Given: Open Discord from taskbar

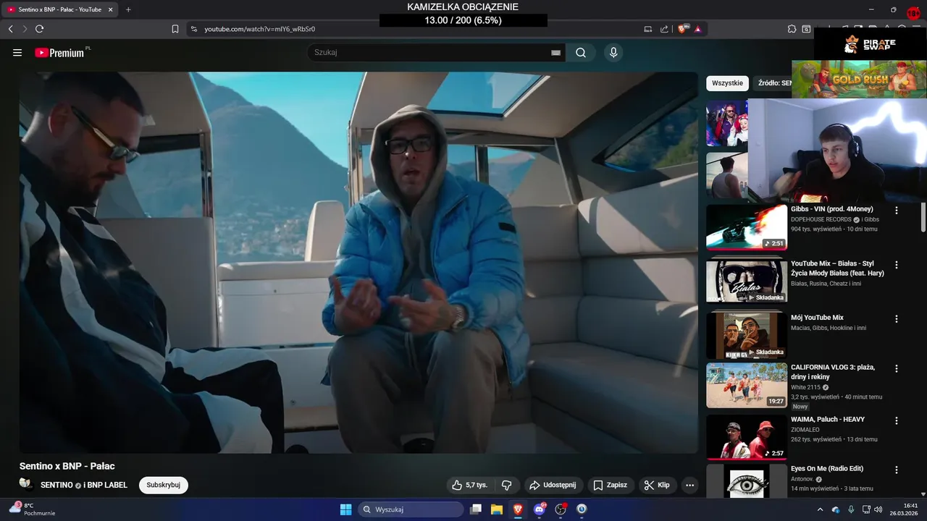Looking at the screenshot, I should click(x=540, y=509).
